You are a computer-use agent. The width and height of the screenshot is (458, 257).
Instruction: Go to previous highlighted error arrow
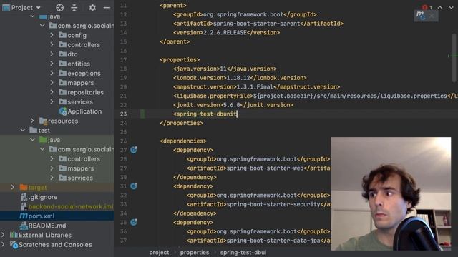(440, 7)
